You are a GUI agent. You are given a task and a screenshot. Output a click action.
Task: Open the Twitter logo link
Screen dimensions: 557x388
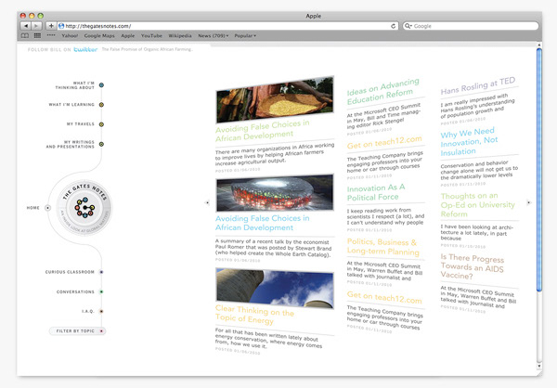(x=85, y=49)
